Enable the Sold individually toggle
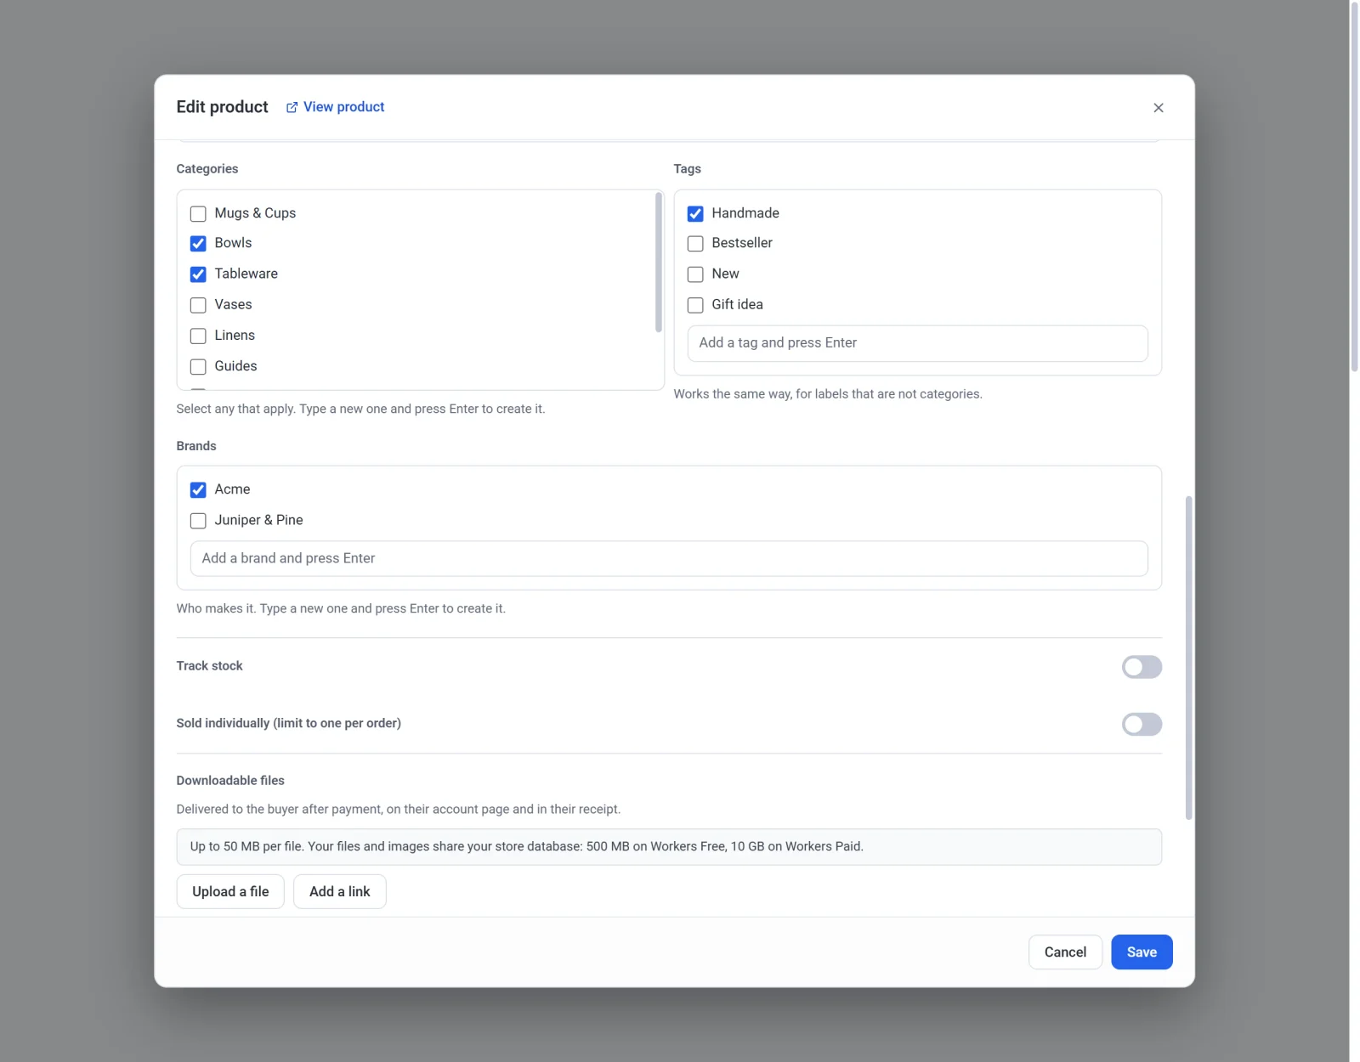This screenshot has width=1360, height=1062. click(x=1142, y=724)
